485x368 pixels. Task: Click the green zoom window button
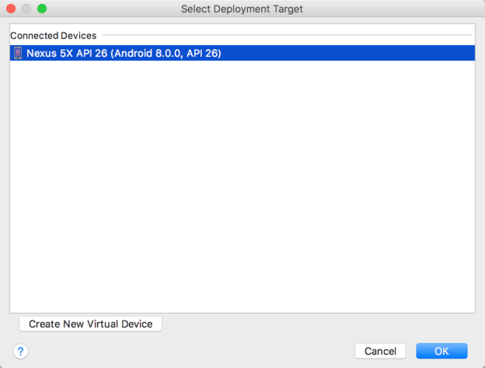point(41,9)
